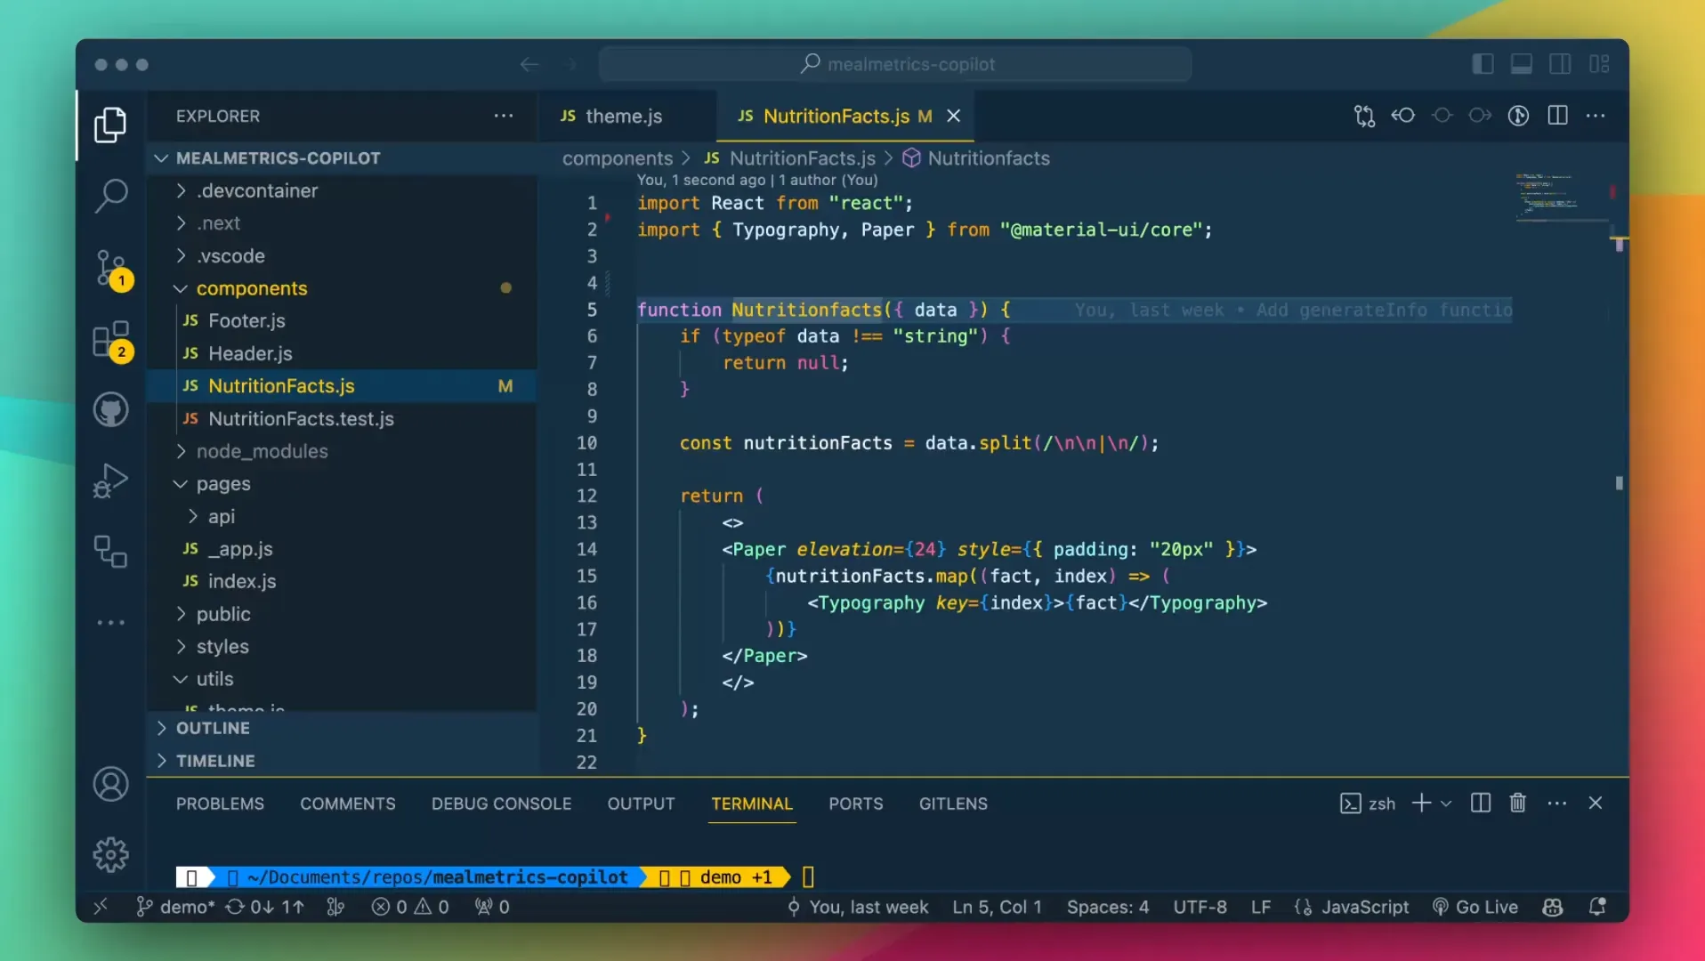Click the GitLens file history icon
Image resolution: width=1705 pixels, height=961 pixels.
click(1519, 116)
